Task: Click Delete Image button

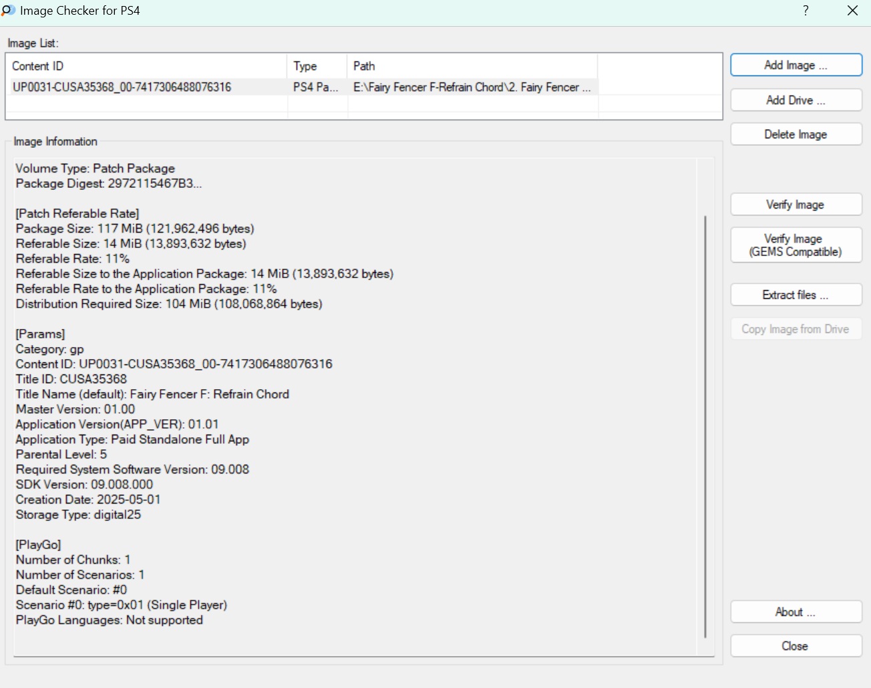Action: pyautogui.click(x=796, y=134)
